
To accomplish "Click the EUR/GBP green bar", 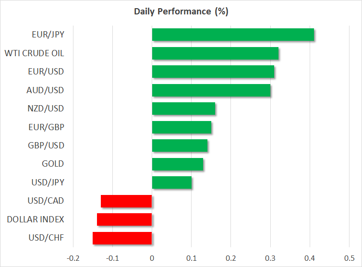I will point(181,127).
